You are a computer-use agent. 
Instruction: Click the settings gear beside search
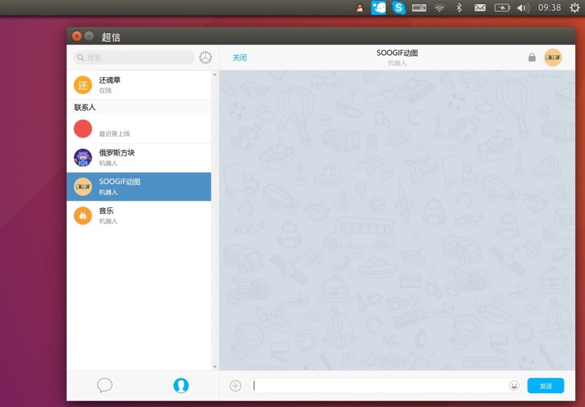pyautogui.click(x=205, y=57)
